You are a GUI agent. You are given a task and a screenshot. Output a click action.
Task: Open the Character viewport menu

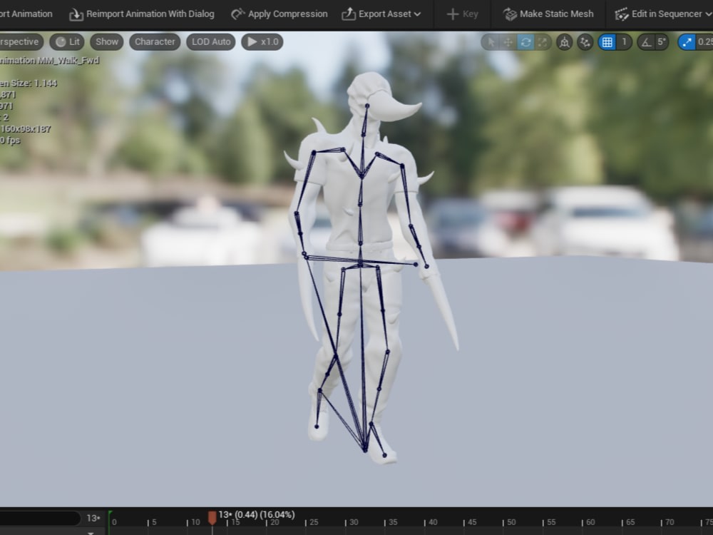[155, 42]
